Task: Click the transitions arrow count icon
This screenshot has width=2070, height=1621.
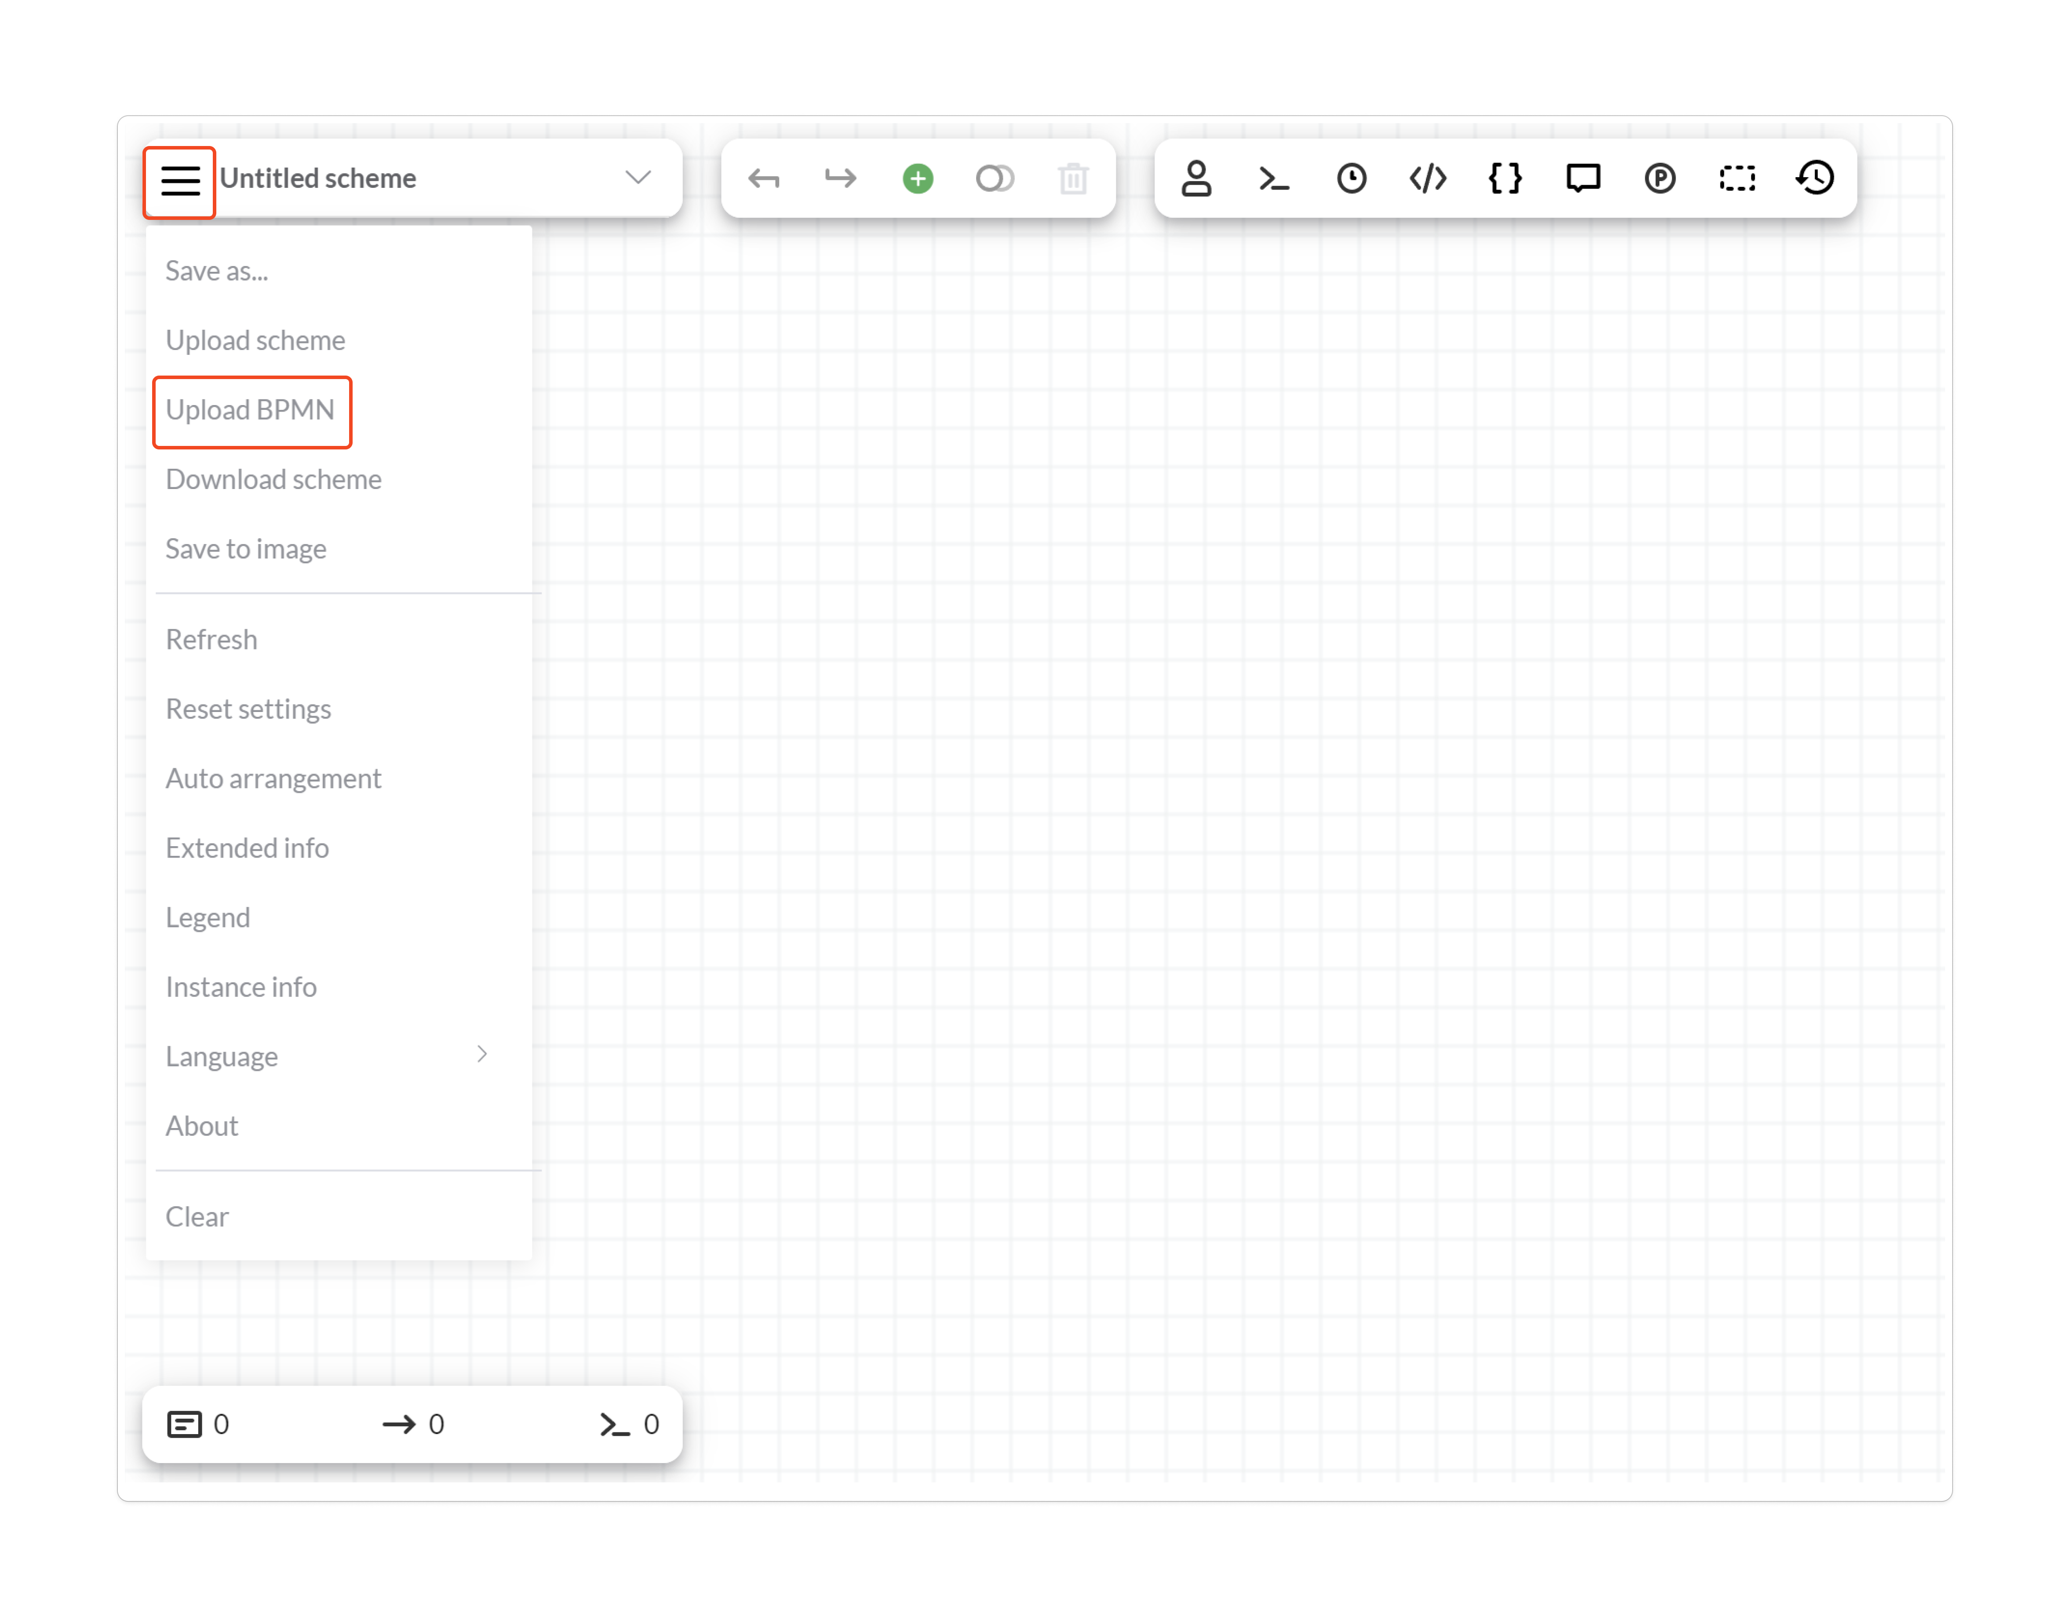Action: coord(398,1424)
